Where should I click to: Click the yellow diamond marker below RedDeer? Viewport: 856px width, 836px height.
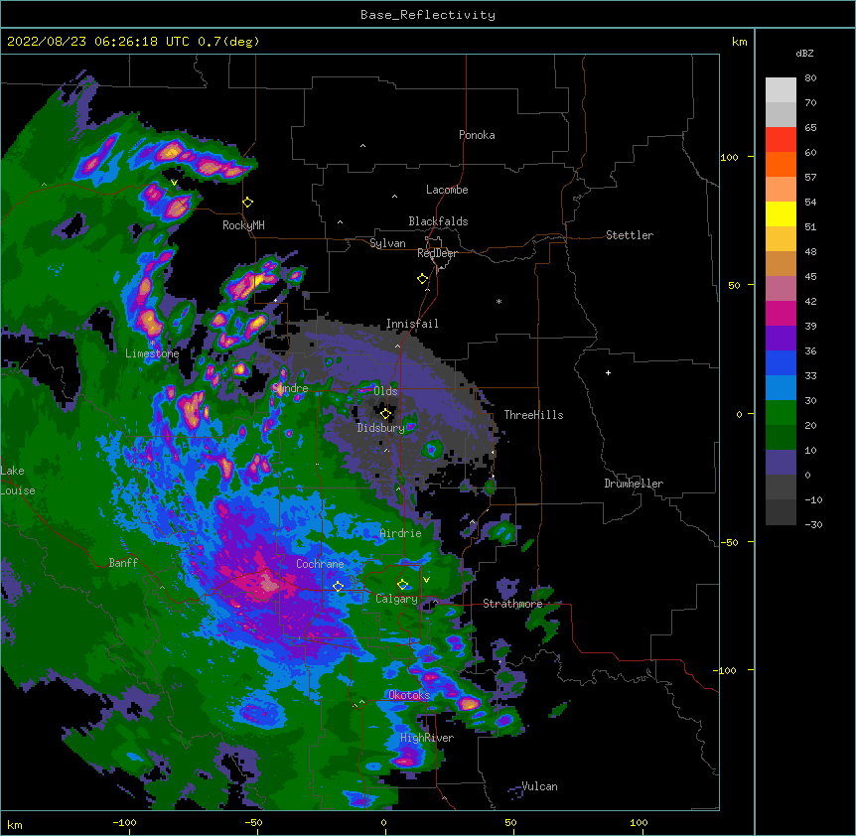[x=423, y=279]
